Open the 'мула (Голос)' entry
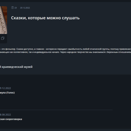The width and height of the screenshot is (131, 131). [7, 93]
